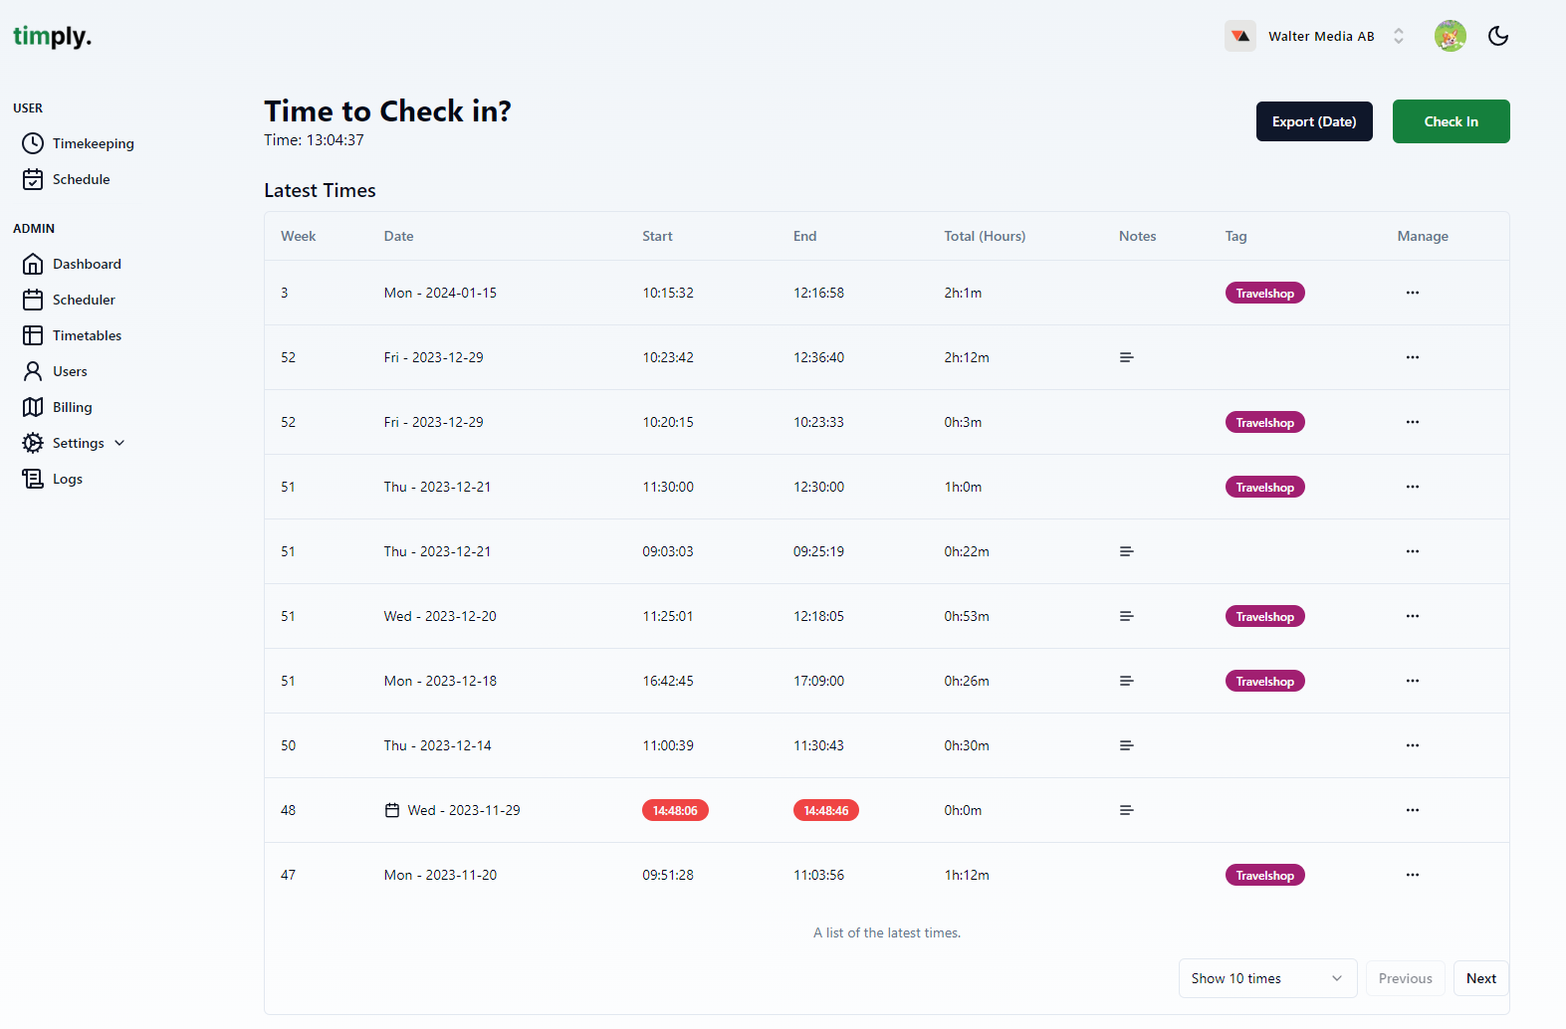Click the Settings gear icon

tap(33, 443)
